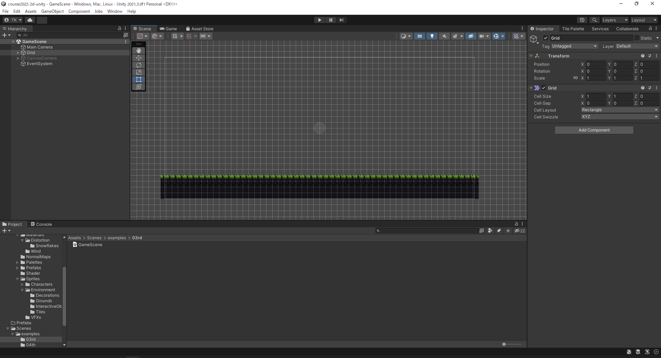Viewport: 661px width, 358px height.
Task: Open the Undo History icon
Action: (582, 20)
